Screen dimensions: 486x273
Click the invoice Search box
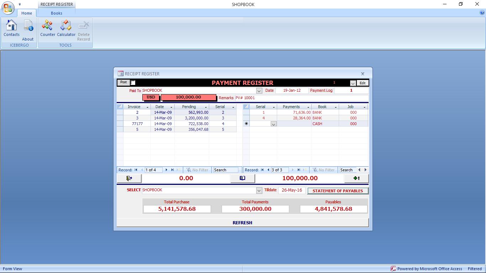(x=226, y=170)
